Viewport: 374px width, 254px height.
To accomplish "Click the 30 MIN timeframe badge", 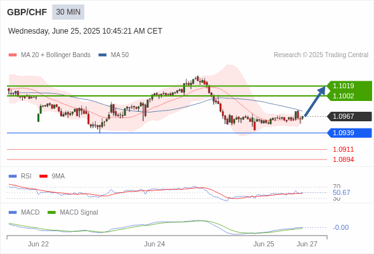I will point(68,12).
